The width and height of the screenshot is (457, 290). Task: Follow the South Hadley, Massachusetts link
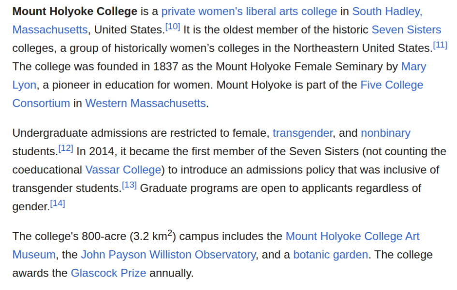[x=387, y=12]
